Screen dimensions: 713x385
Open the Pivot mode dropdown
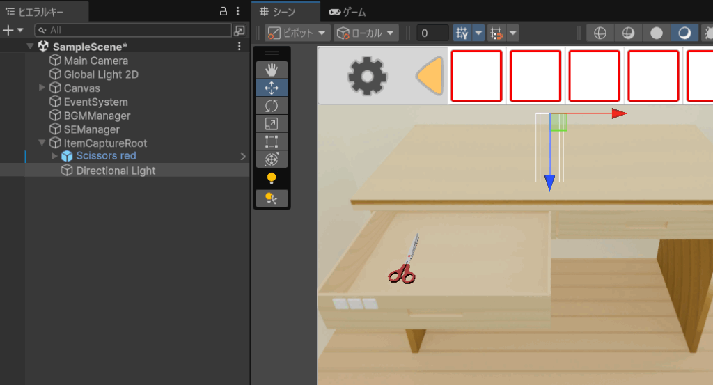click(297, 33)
